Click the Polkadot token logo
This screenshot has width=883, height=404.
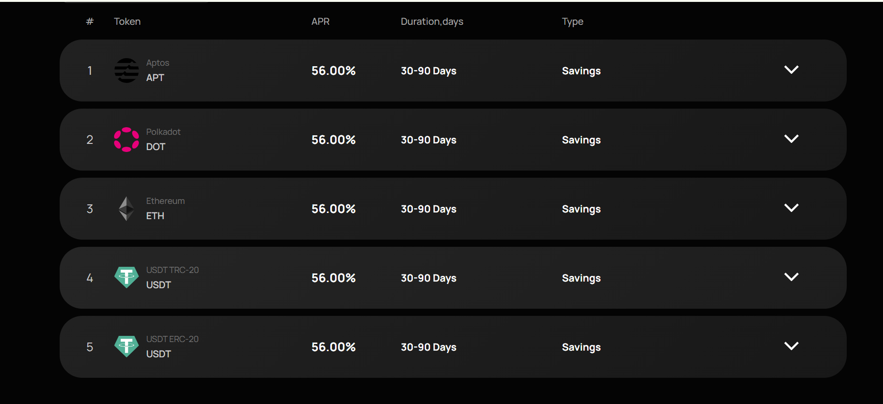pos(126,140)
